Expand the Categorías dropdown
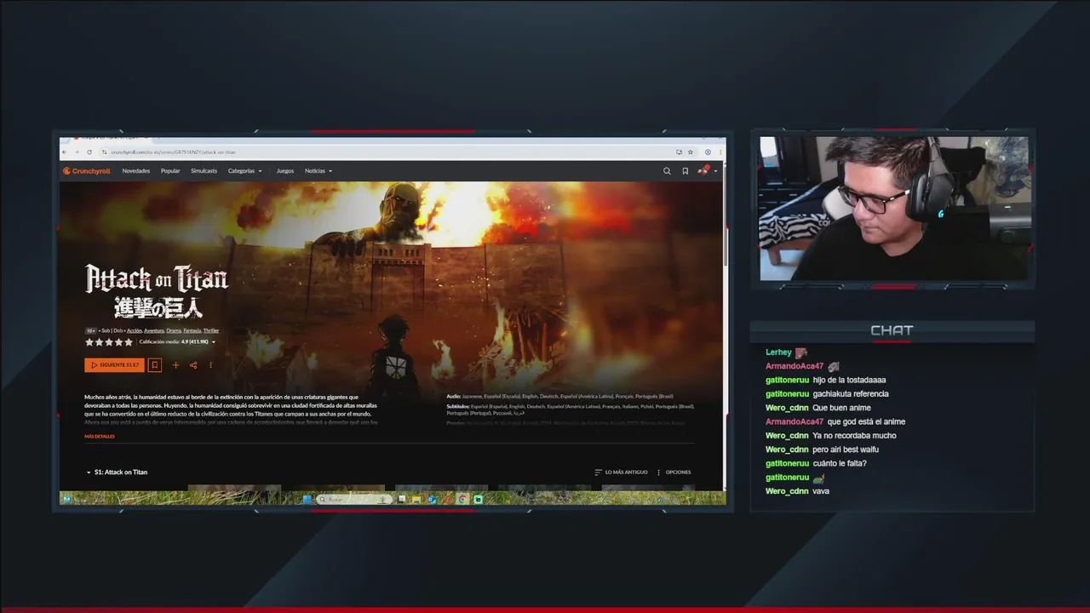Image resolution: width=1090 pixels, height=613 pixels. tap(244, 171)
